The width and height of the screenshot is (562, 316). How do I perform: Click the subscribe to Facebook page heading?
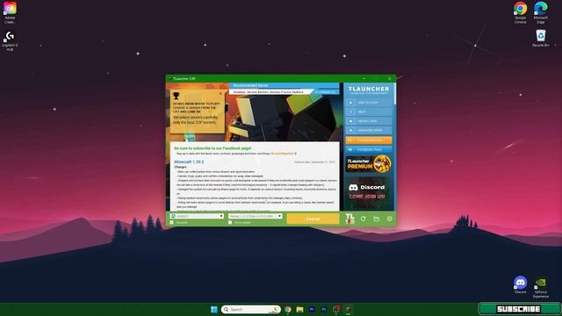click(213, 148)
